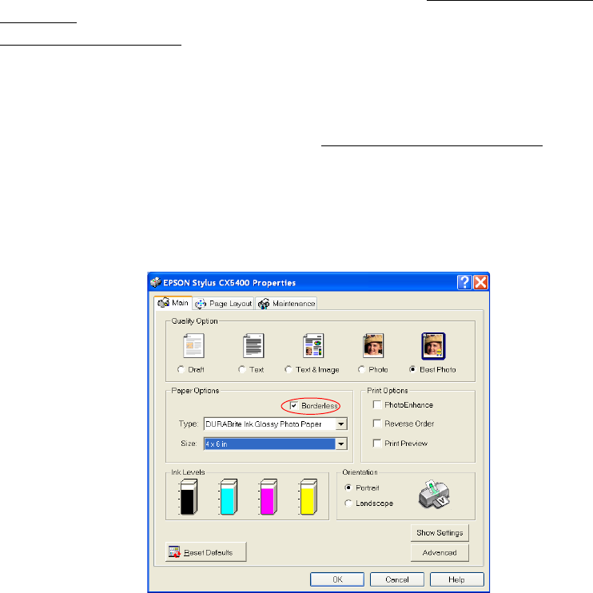The width and height of the screenshot is (593, 593).
Task: Uncheck the Borderless checkbox
Action: tap(294, 405)
